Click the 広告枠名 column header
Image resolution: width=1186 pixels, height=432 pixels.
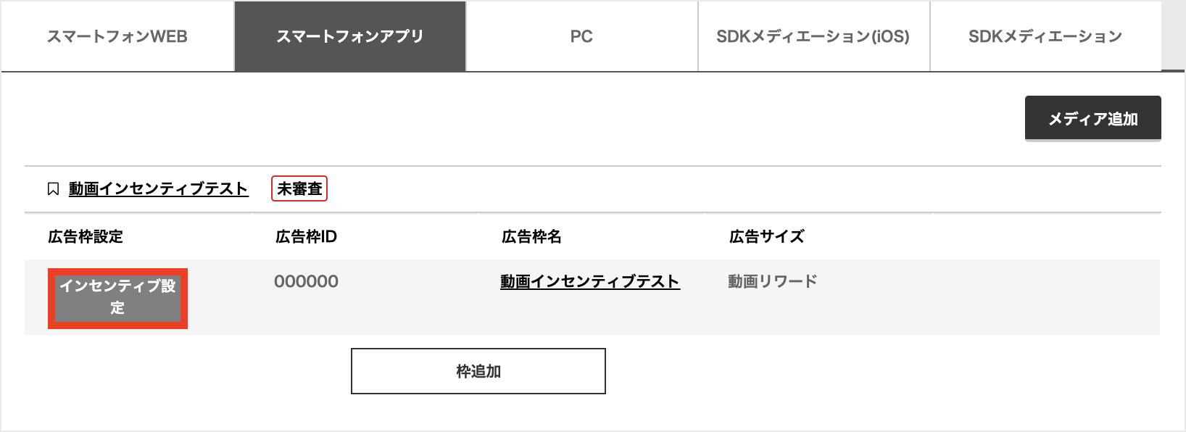tap(531, 236)
